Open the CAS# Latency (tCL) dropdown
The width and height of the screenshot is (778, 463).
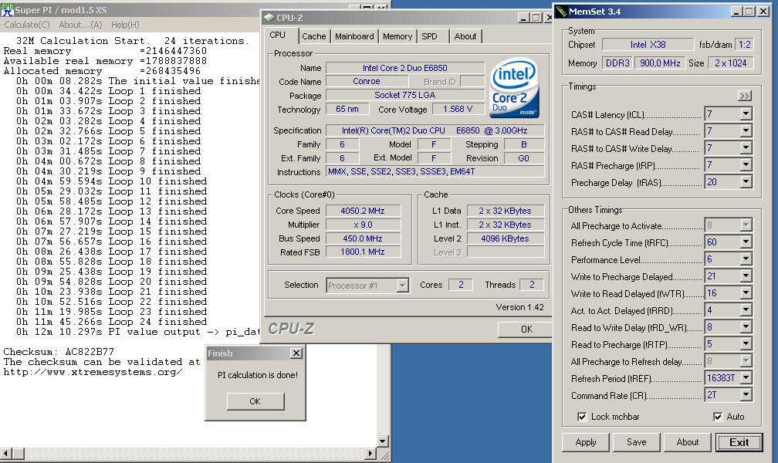tap(746, 114)
